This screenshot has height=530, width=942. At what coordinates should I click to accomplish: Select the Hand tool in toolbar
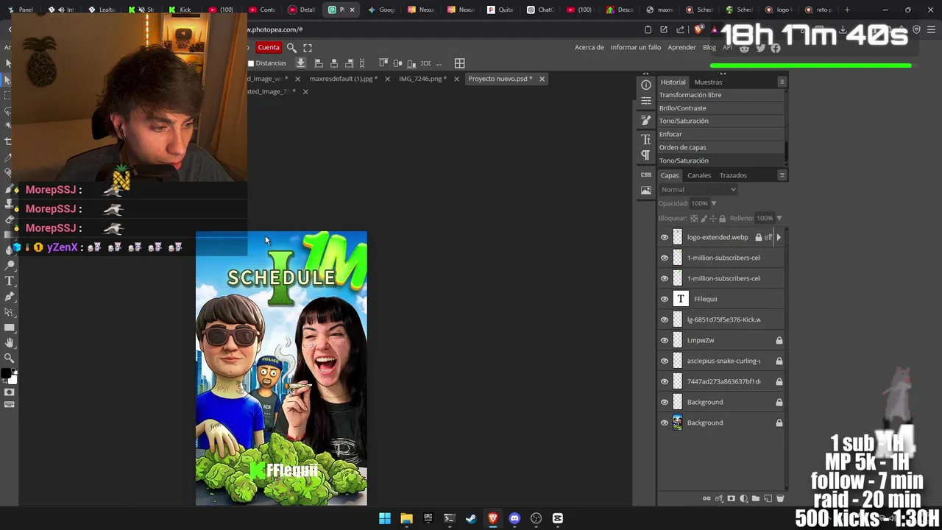(10, 343)
